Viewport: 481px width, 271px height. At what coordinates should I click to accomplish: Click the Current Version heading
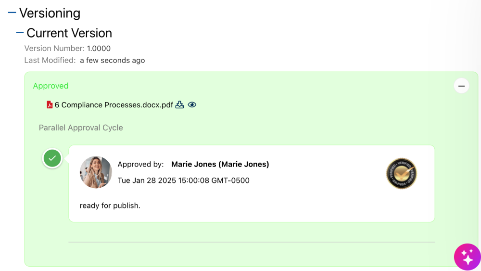click(69, 33)
